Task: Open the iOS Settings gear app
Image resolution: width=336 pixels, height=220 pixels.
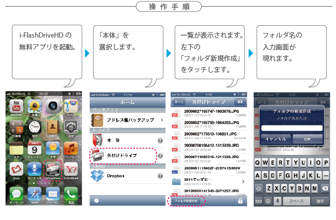Action: pyautogui.click(x=71, y=127)
